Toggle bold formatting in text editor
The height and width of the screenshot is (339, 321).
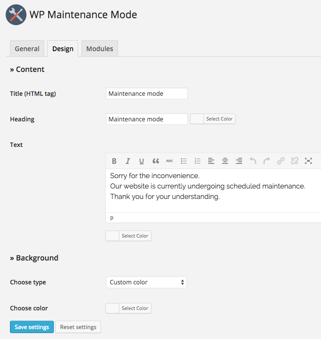(x=114, y=161)
